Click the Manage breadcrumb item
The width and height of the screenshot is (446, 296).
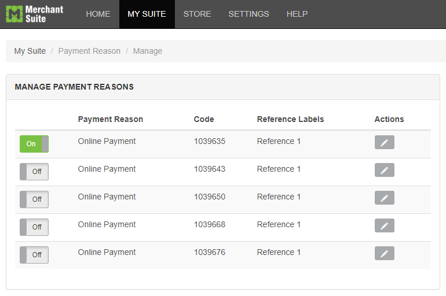148,51
